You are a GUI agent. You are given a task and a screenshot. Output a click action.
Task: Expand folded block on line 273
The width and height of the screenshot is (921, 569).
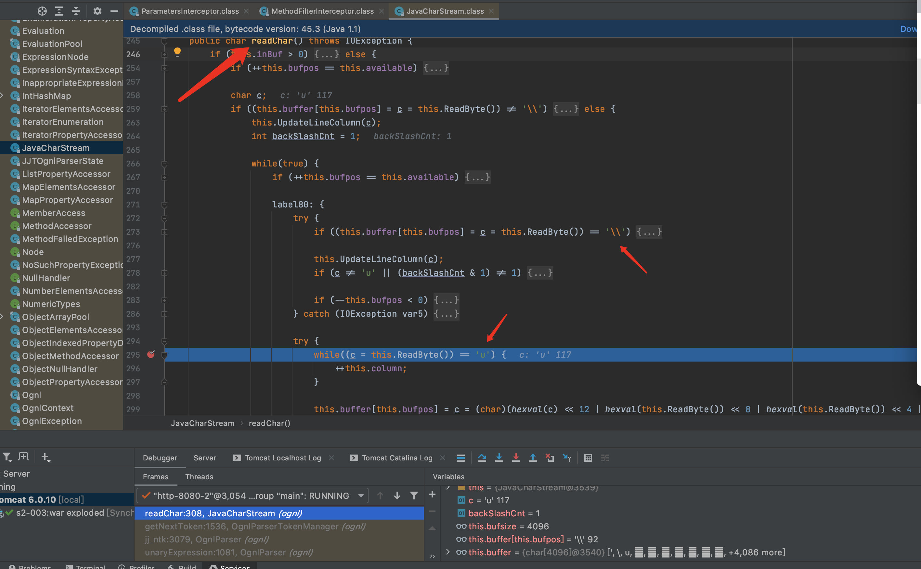(x=164, y=232)
